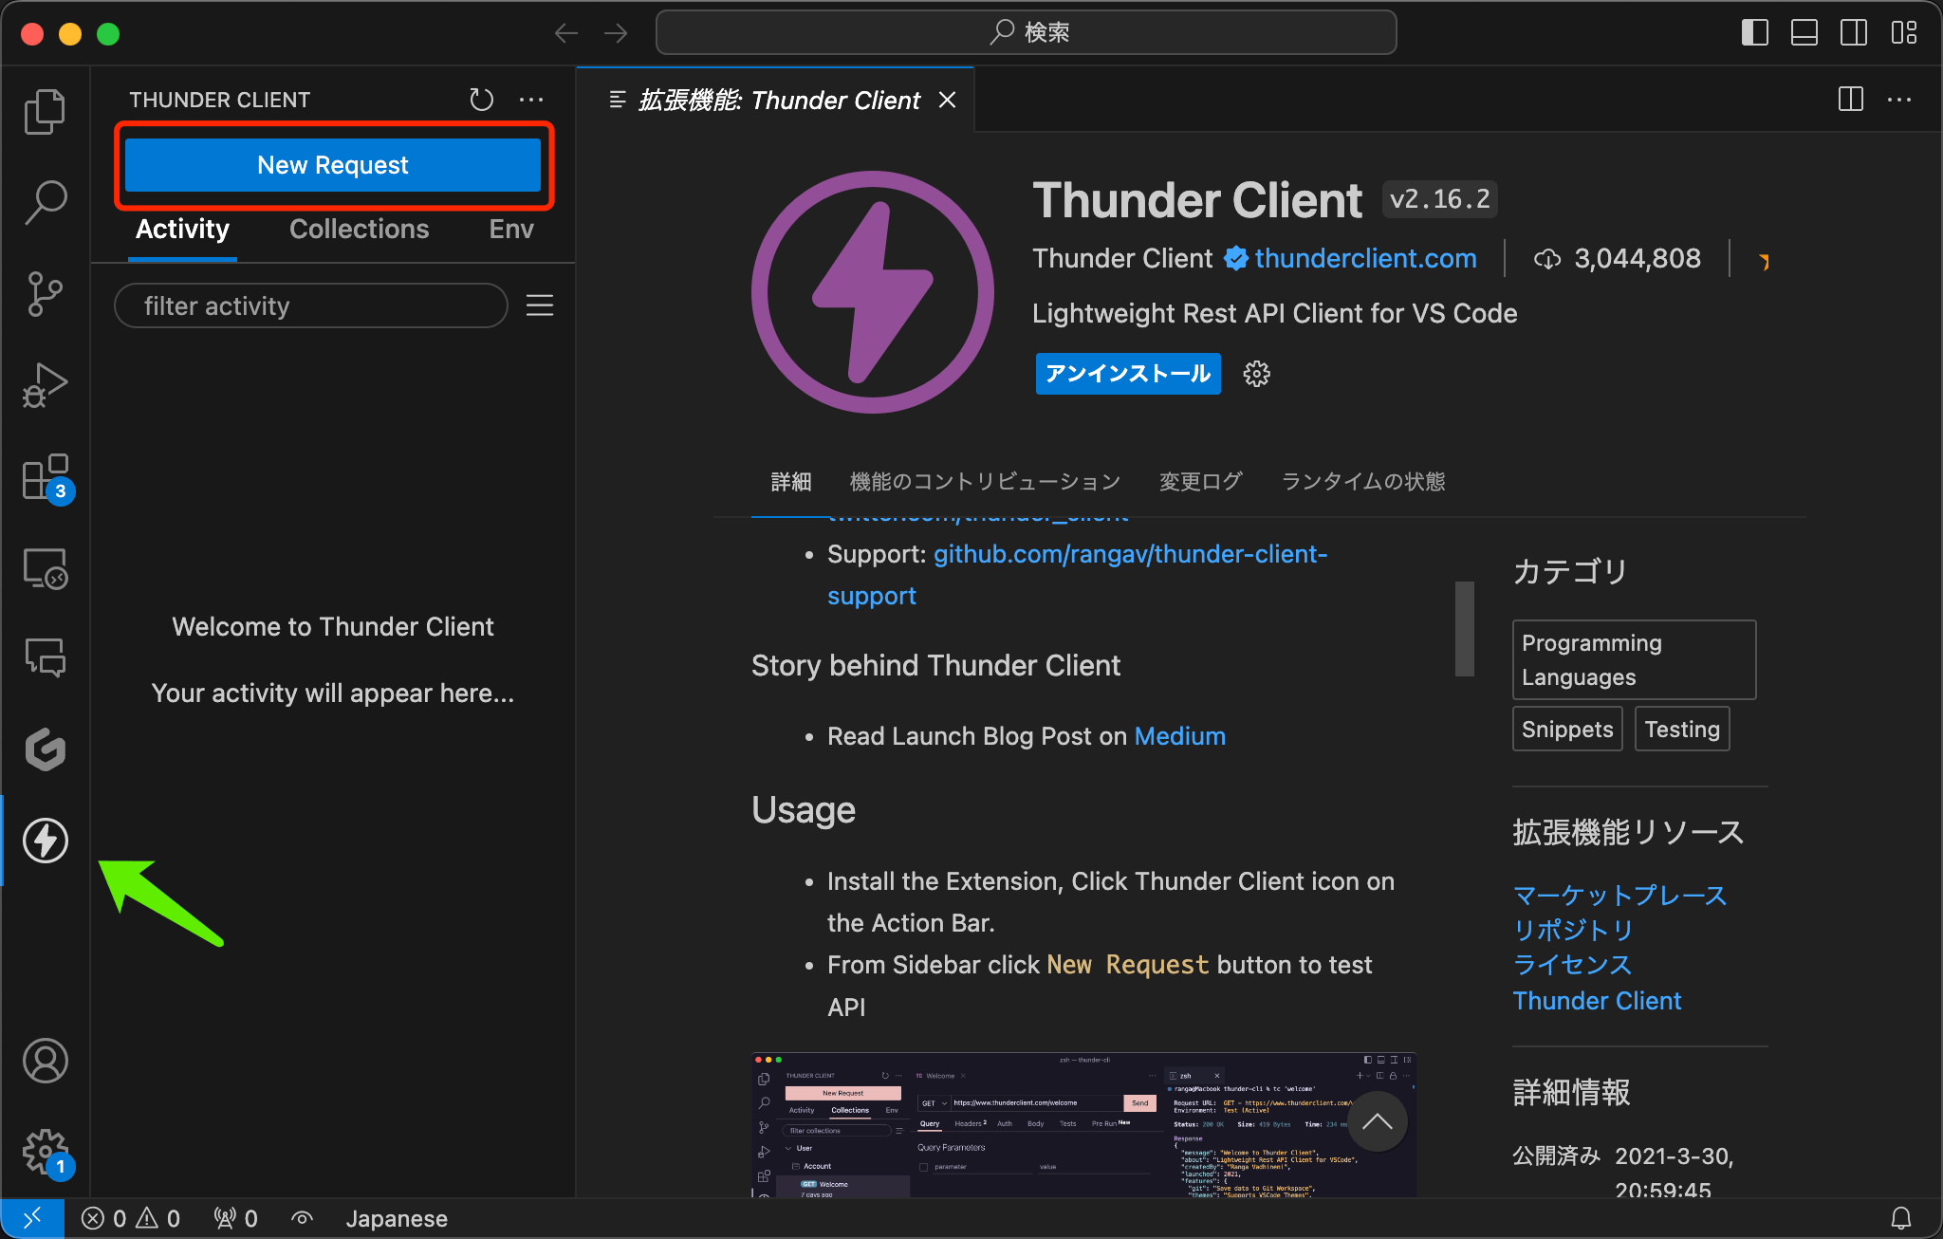Refresh the Thunder Client sidebar
1943x1239 pixels.
[x=482, y=100]
